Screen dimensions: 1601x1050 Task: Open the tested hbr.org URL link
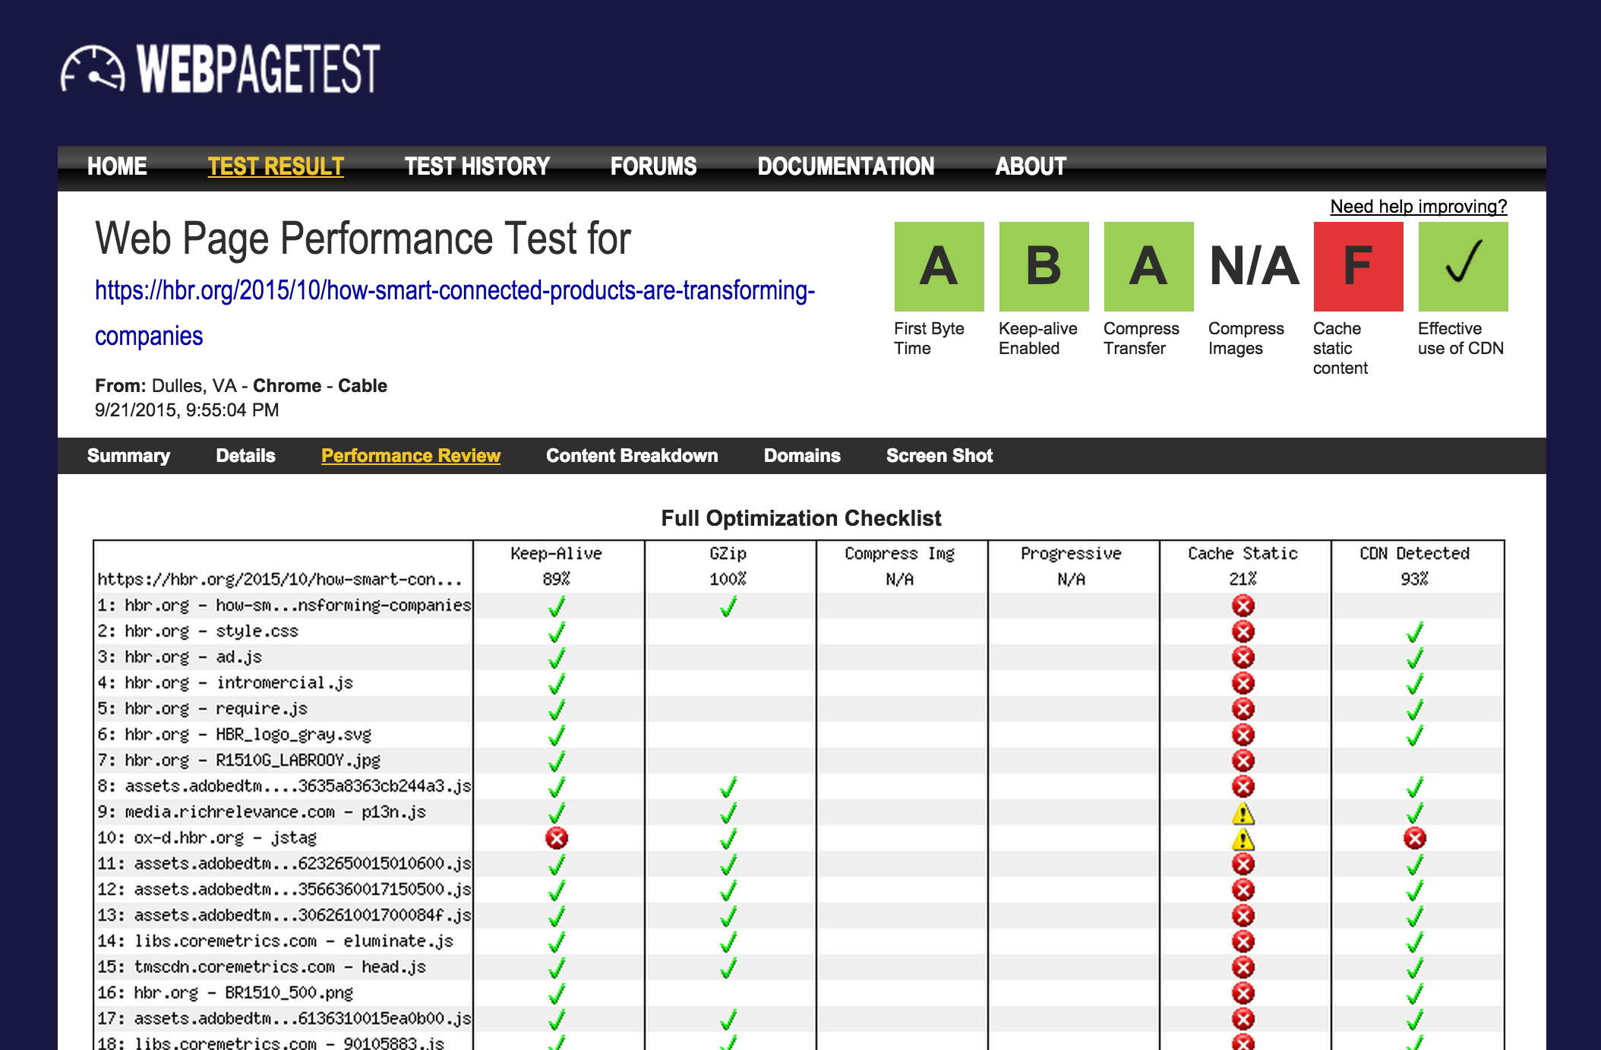tap(455, 313)
